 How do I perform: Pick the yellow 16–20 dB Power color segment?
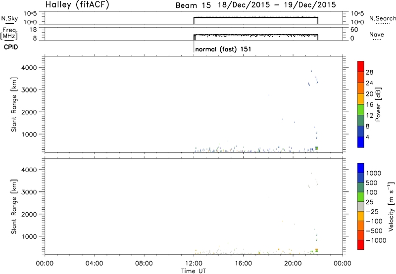click(361, 98)
